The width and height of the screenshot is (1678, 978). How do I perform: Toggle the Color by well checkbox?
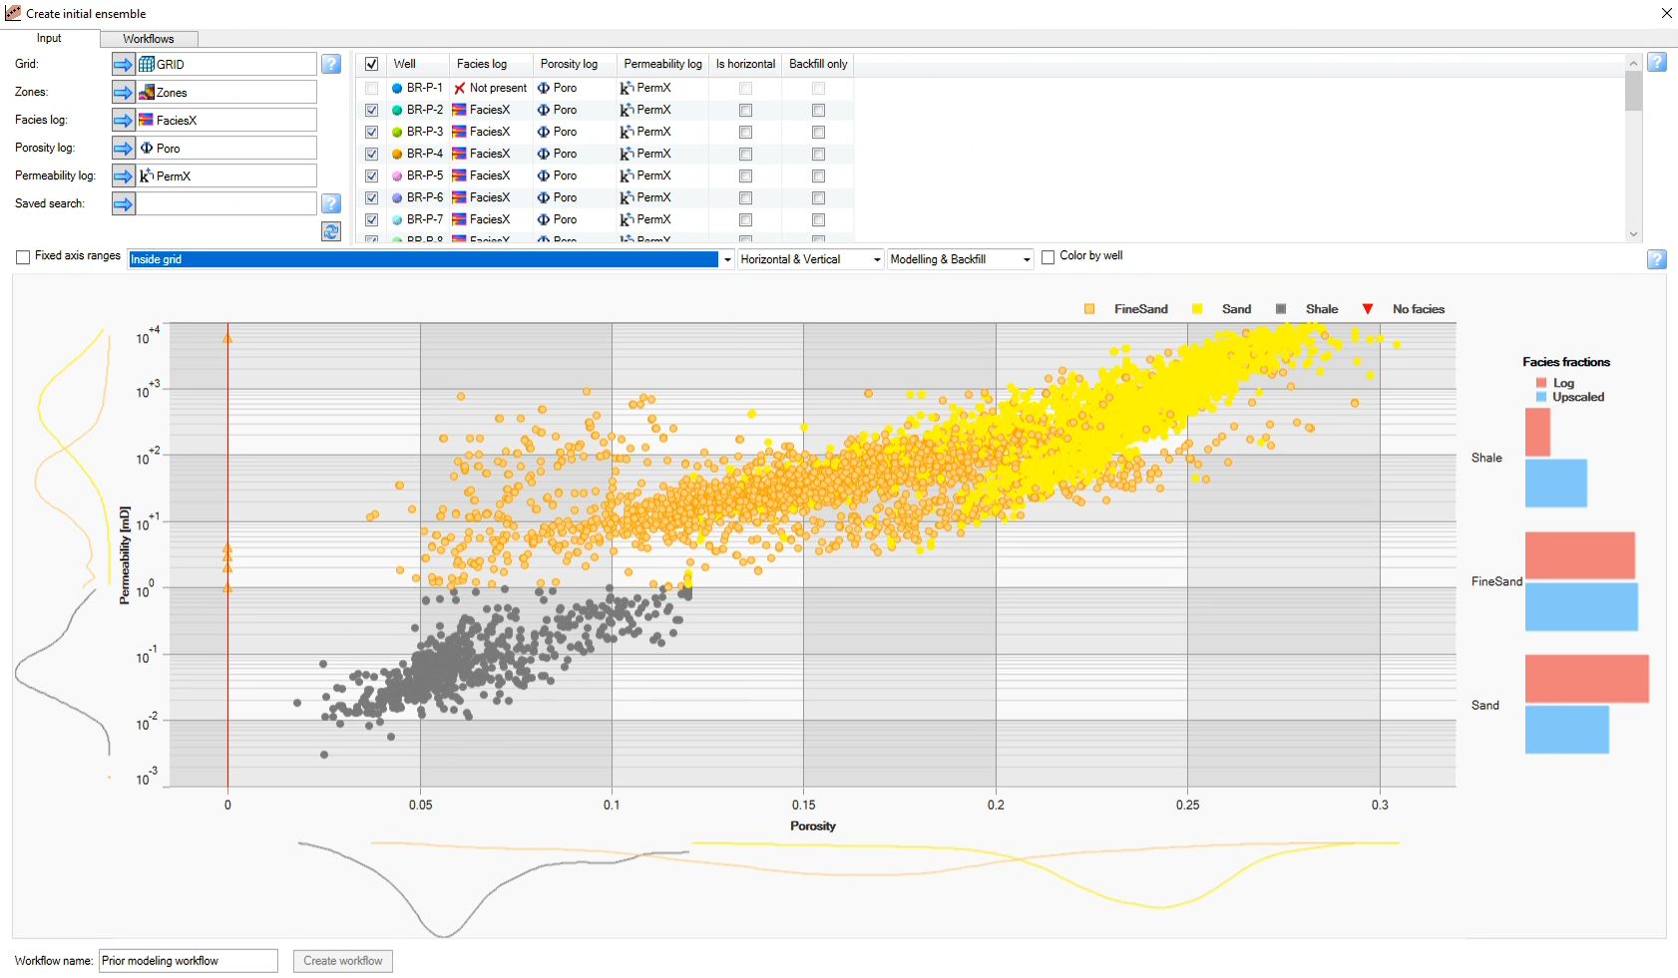coord(1048,257)
